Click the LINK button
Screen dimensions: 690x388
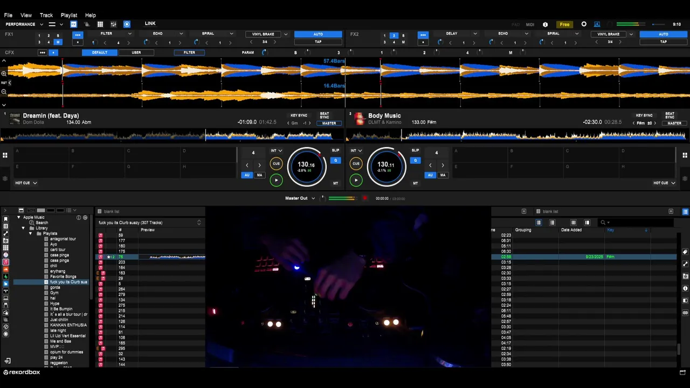point(150,24)
